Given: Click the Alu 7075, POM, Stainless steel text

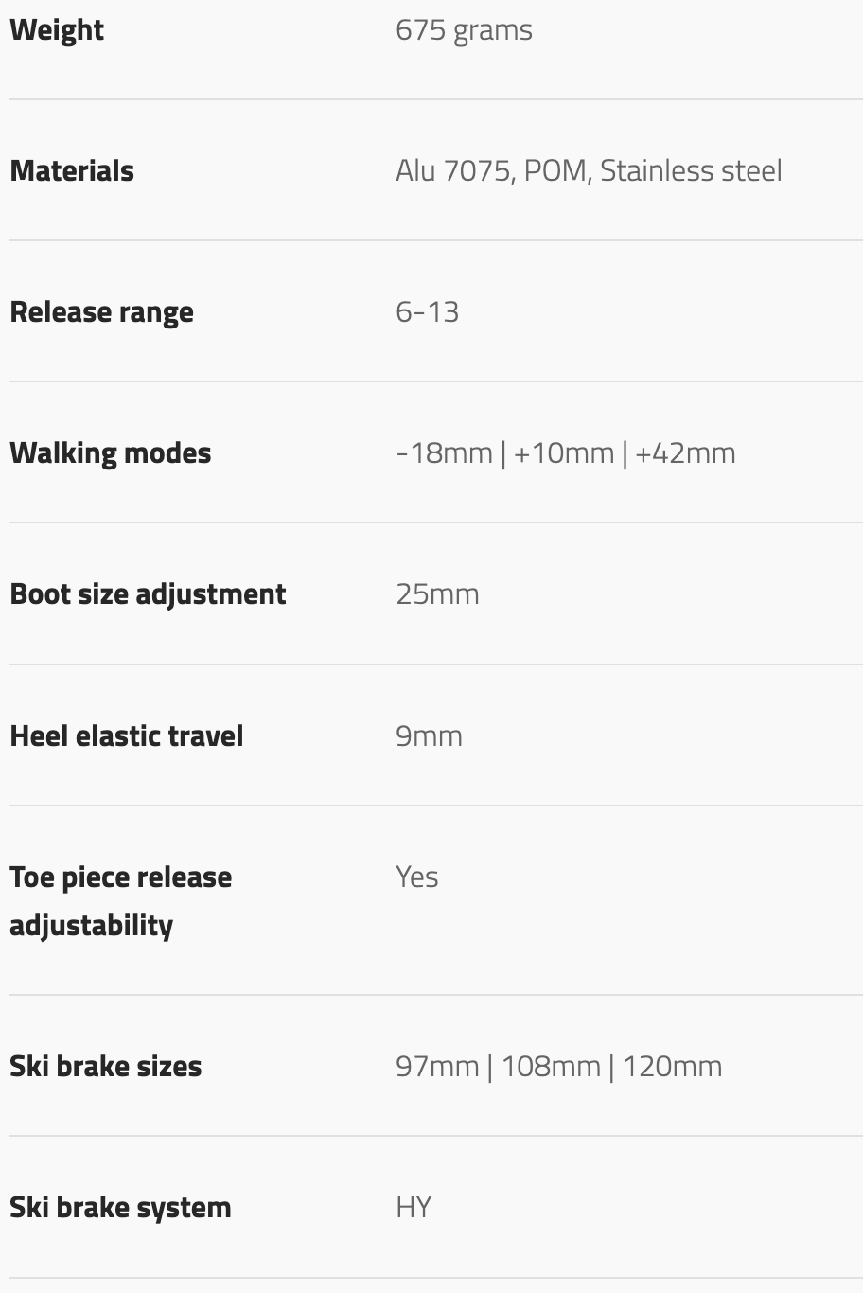Looking at the screenshot, I should point(589,171).
